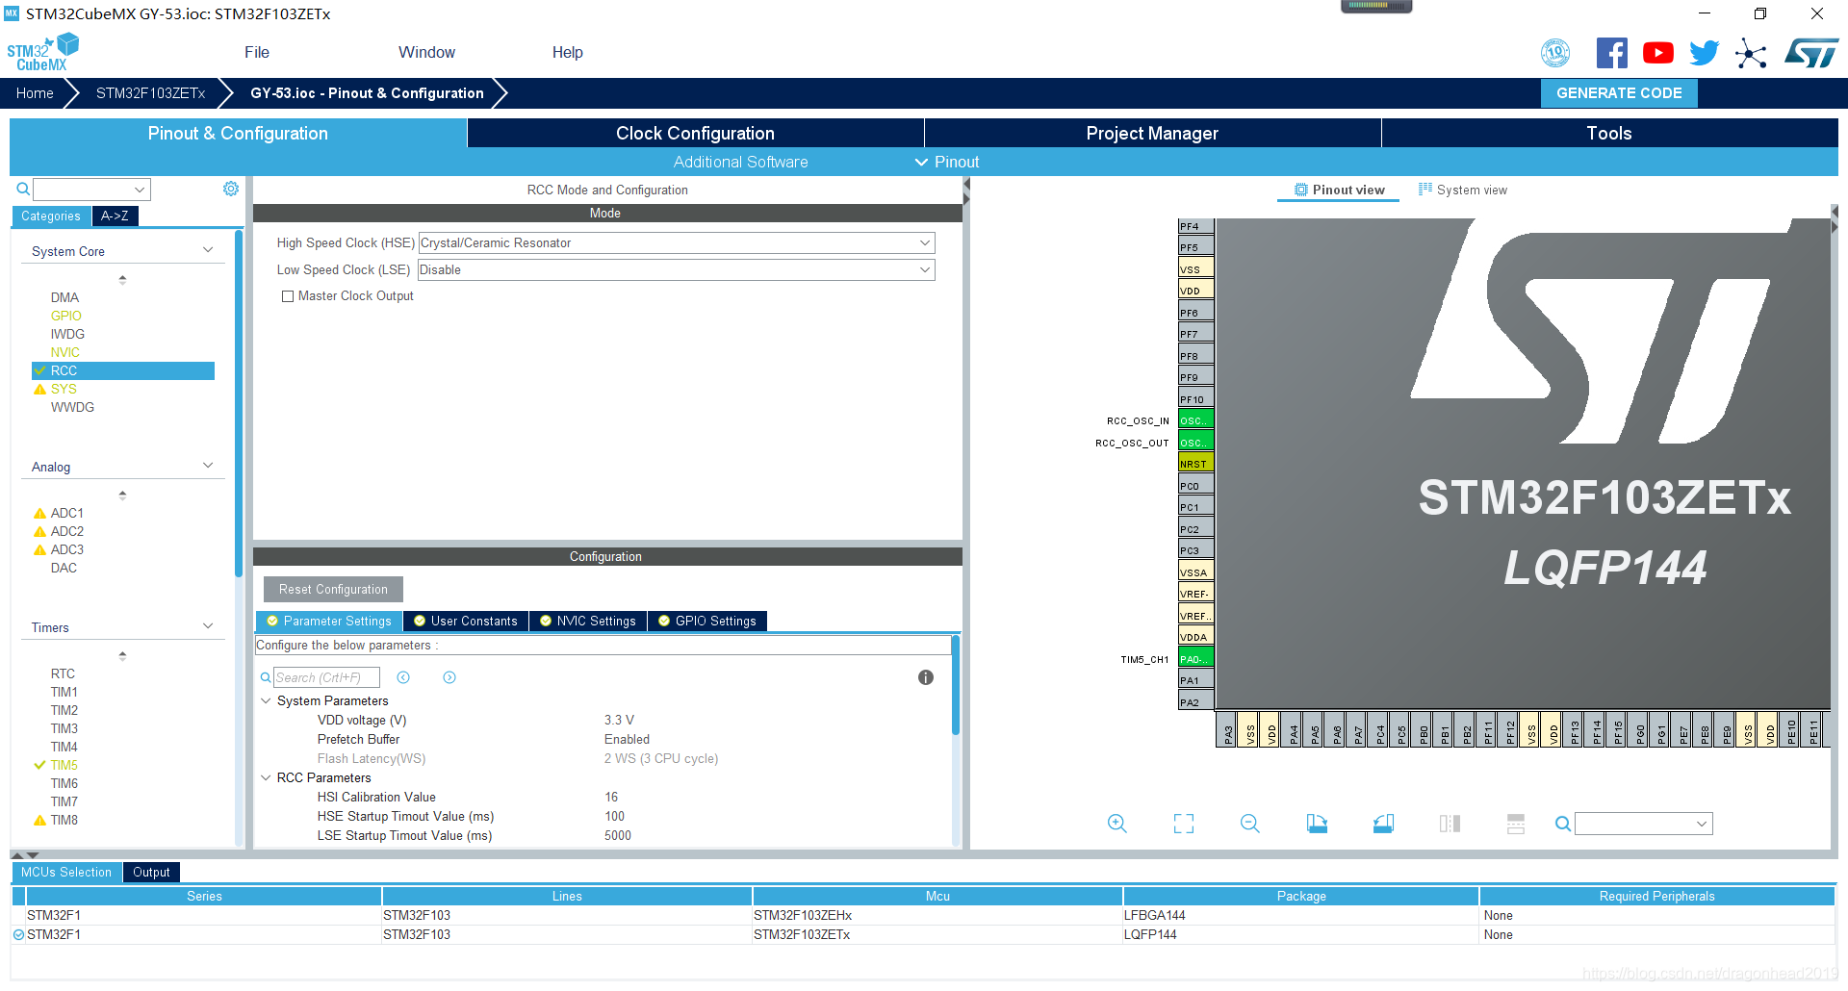Open the YouTube link icon
This screenshot has width=1848, height=991.
[x=1657, y=53]
